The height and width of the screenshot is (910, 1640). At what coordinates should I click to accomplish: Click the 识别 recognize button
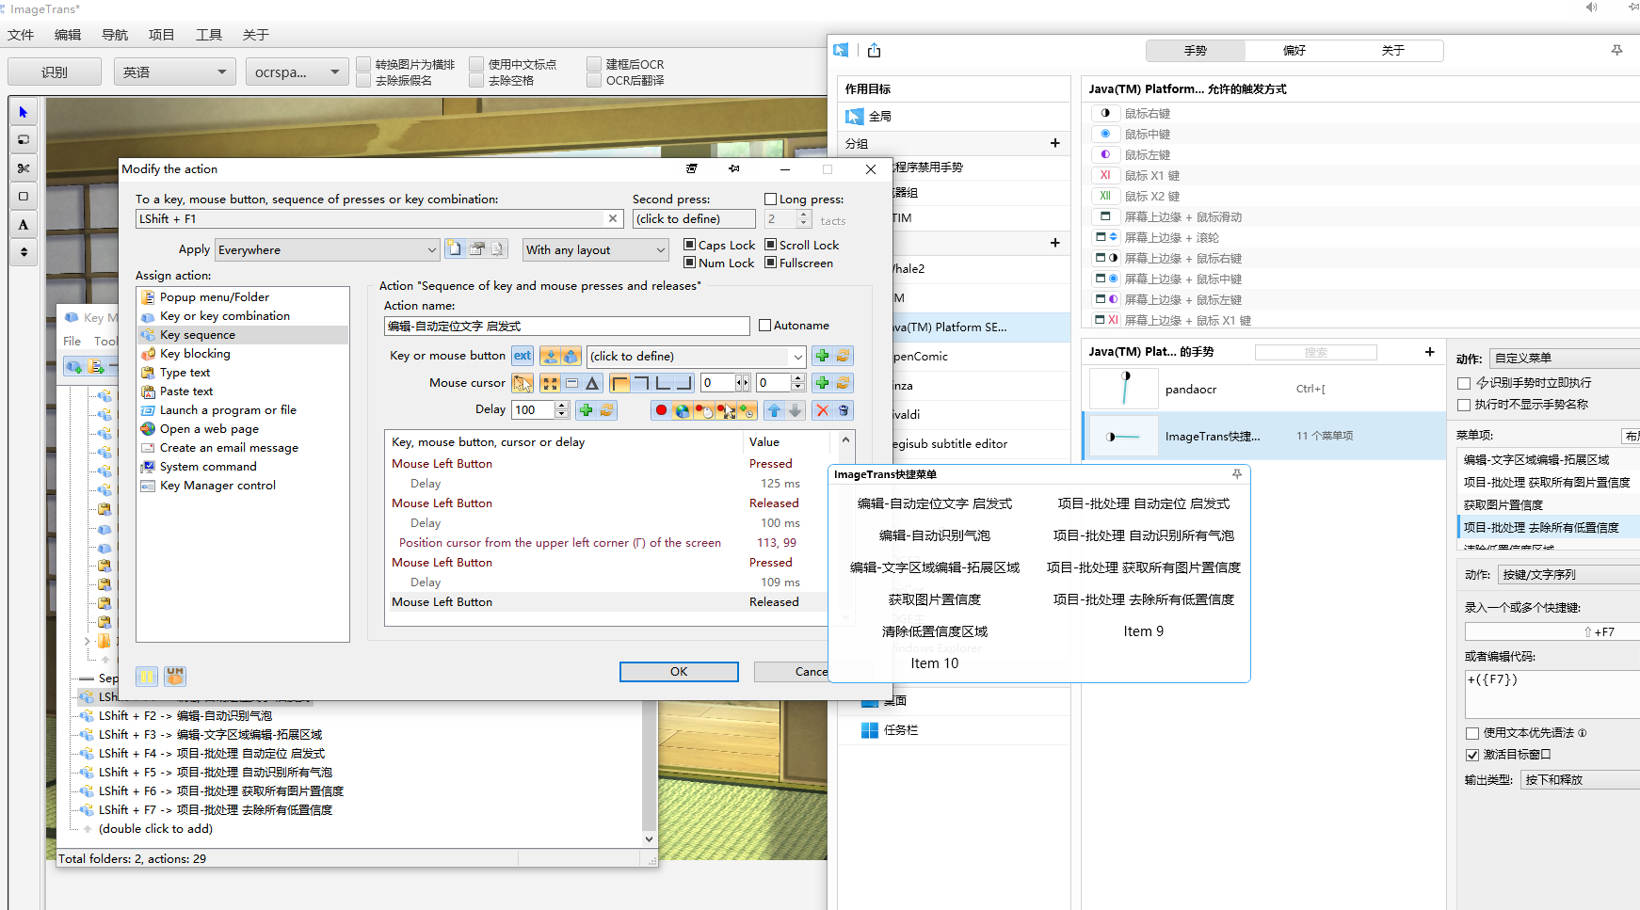tap(55, 72)
